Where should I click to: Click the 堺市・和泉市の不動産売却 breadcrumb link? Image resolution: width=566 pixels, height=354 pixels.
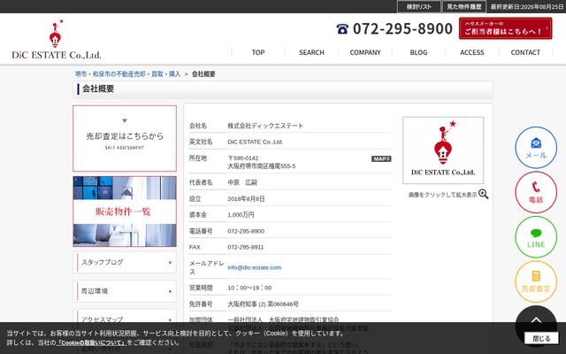point(127,74)
